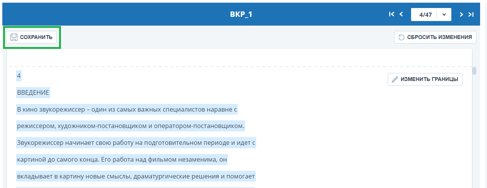This screenshot has width=487, height=188.
Task: Go to the previous page
Action: (x=401, y=15)
